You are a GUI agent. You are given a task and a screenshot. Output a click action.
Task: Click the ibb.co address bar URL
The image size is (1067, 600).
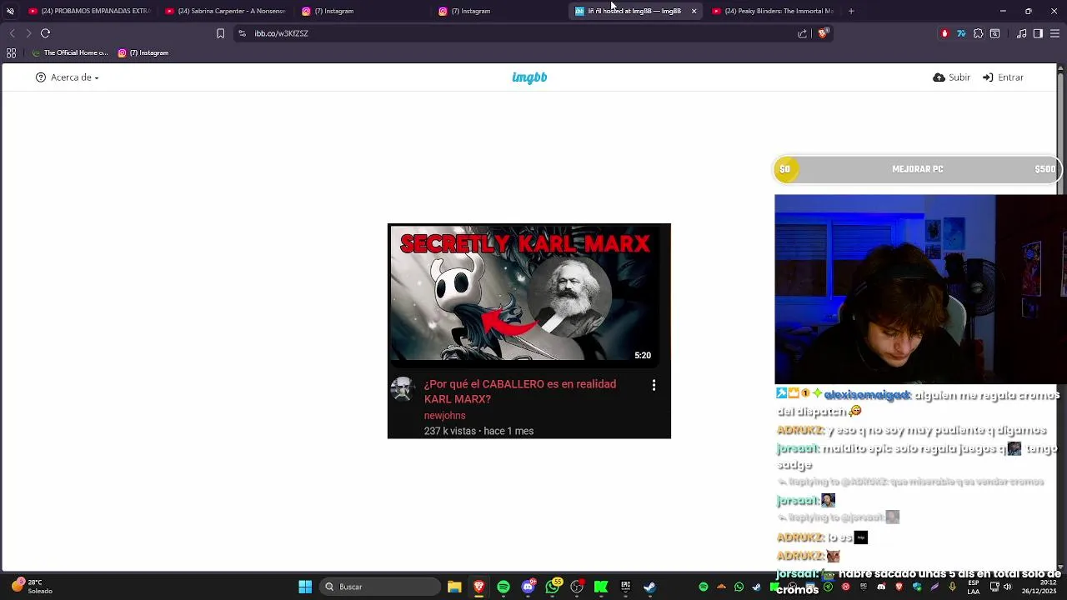[281, 33]
